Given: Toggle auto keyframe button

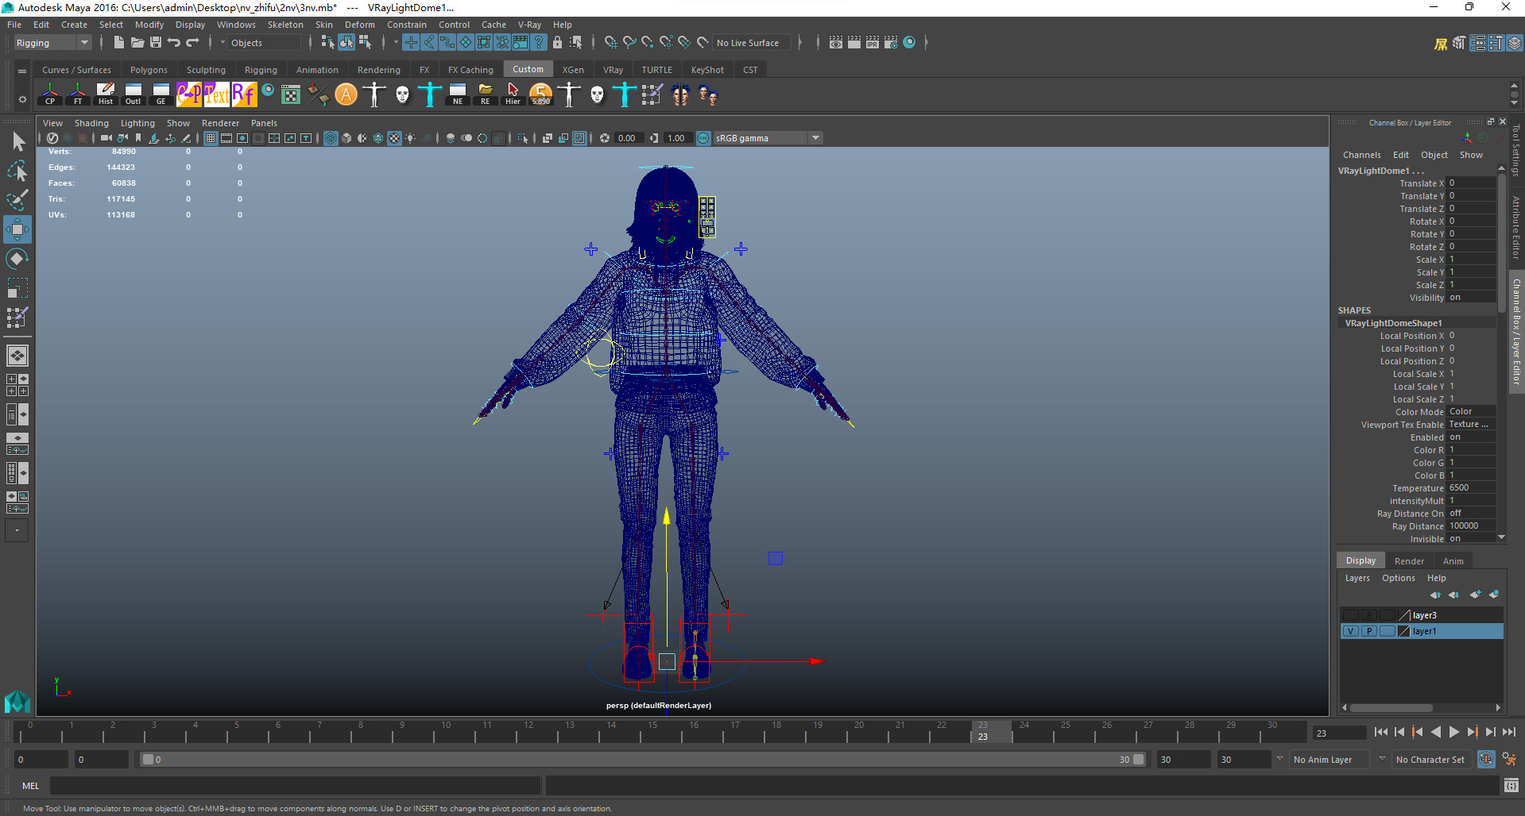Looking at the screenshot, I should (1486, 760).
